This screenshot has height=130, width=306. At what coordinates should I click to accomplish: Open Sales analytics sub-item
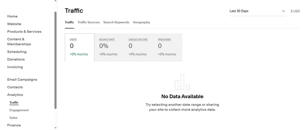click(x=13, y=118)
